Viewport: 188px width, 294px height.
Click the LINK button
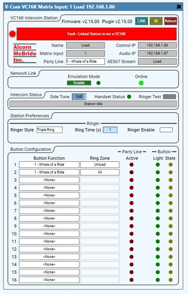click(141, 21)
